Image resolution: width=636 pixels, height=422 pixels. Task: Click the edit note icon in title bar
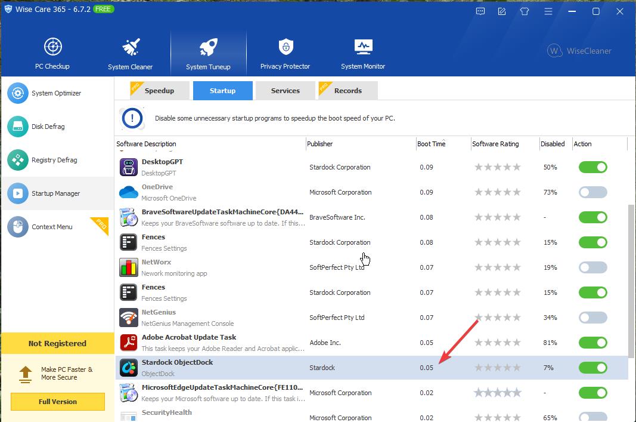click(502, 11)
